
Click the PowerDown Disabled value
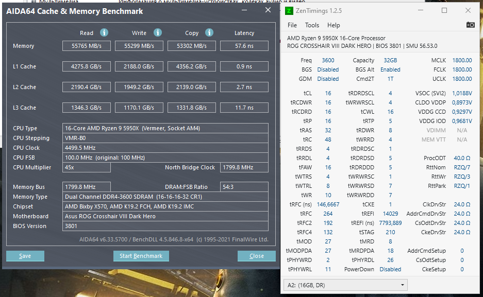tap(390, 269)
